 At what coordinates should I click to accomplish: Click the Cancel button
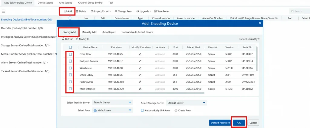point(253,123)
